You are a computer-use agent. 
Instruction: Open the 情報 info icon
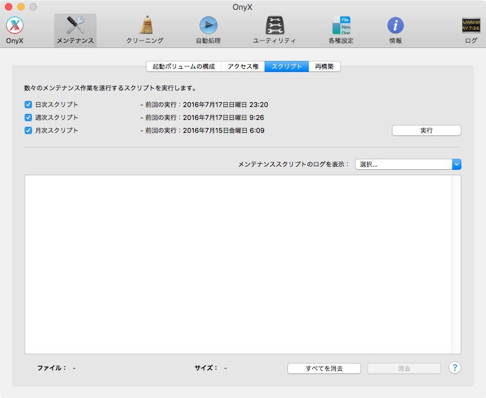click(x=396, y=30)
